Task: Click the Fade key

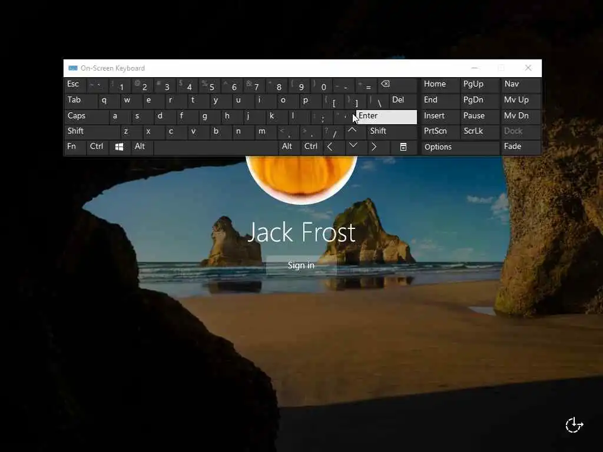Action: coord(521,148)
